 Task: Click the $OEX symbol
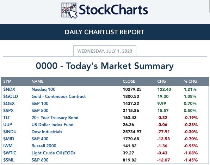coord(9,104)
